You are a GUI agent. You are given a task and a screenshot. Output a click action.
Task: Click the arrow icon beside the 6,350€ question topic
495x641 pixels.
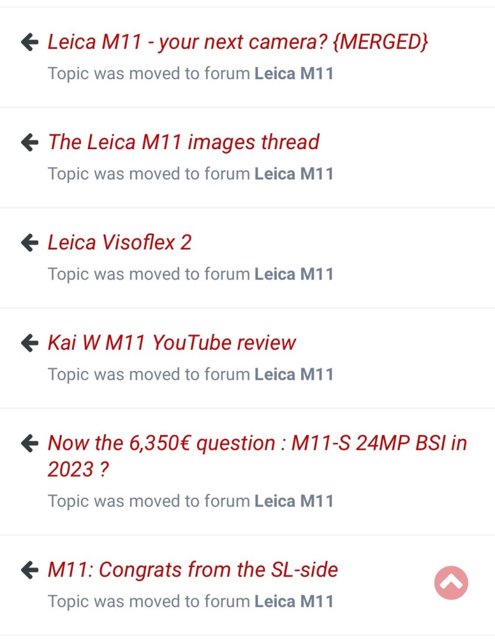click(29, 443)
